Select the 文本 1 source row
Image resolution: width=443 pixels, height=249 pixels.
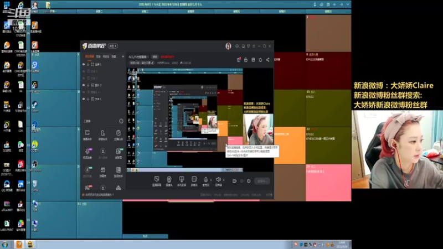[104, 99]
